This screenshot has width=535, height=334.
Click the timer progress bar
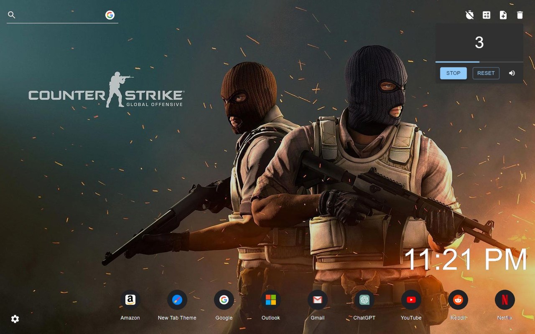tap(479, 62)
